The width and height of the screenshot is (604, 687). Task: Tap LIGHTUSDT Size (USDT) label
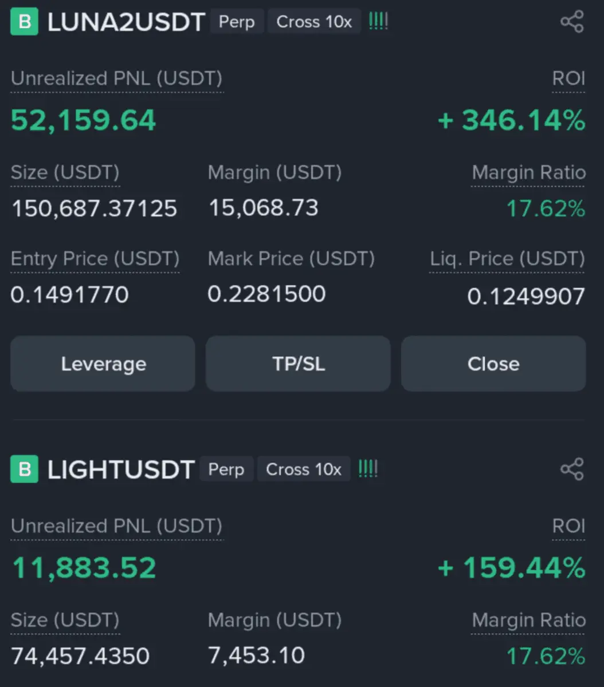click(65, 620)
